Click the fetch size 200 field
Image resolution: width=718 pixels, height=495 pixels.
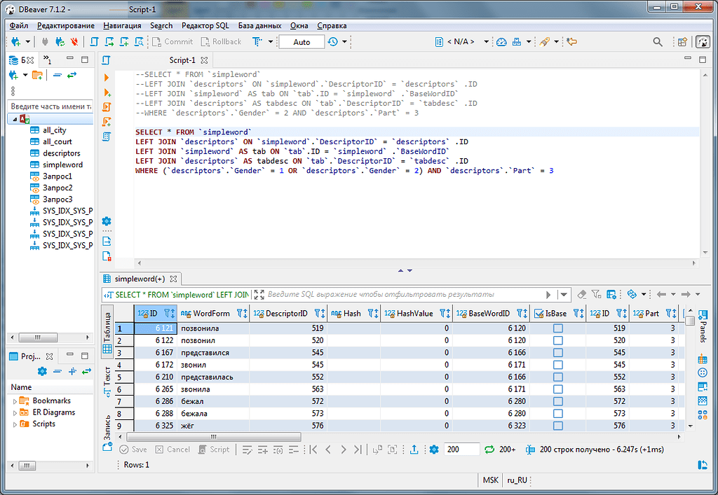(461, 449)
